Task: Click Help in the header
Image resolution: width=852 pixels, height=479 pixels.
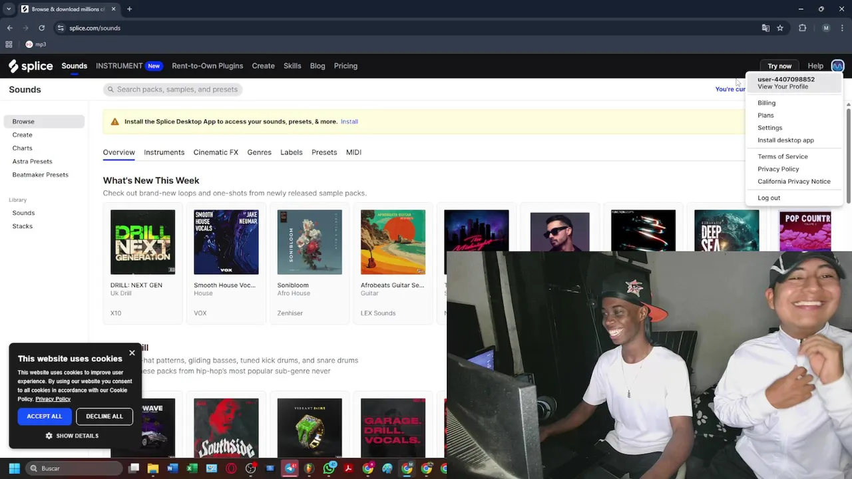Action: pos(815,66)
